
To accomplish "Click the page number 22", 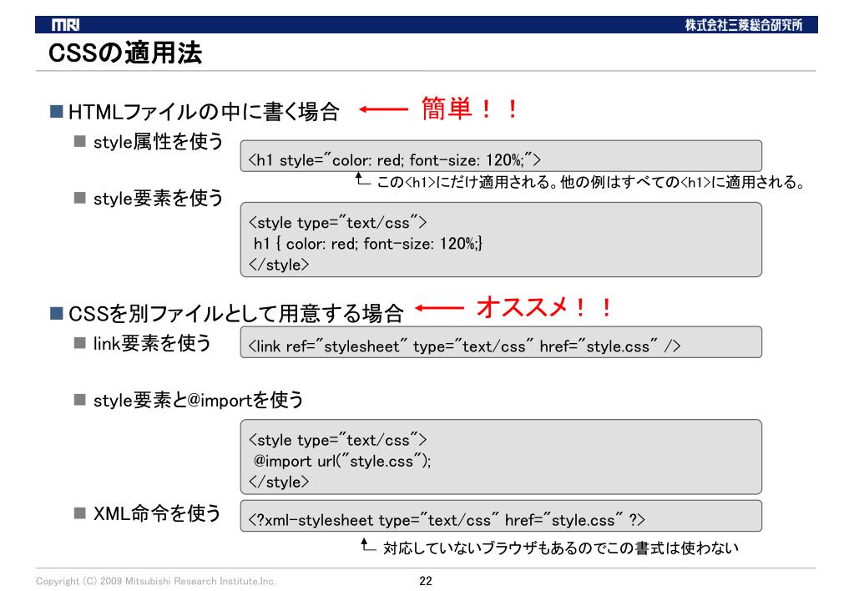I will pos(426,581).
